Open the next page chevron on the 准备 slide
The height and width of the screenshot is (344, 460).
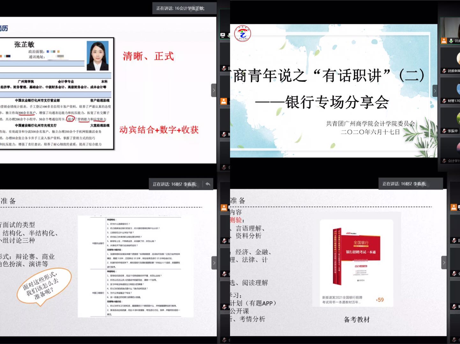214,262
